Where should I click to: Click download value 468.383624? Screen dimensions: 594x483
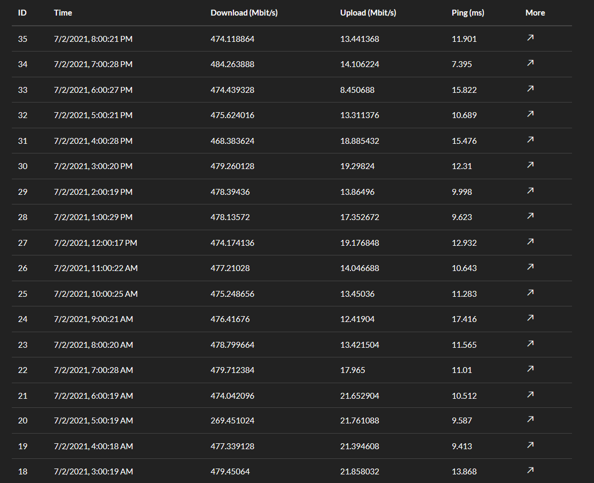[x=232, y=141]
